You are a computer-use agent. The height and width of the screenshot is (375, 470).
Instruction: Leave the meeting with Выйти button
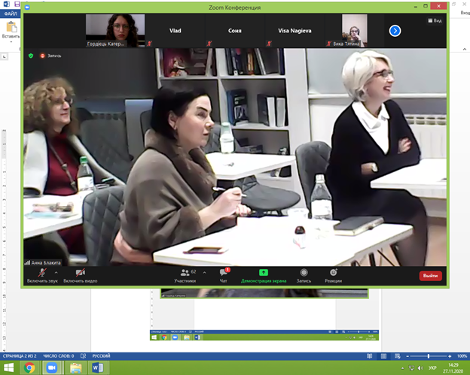coord(430,276)
